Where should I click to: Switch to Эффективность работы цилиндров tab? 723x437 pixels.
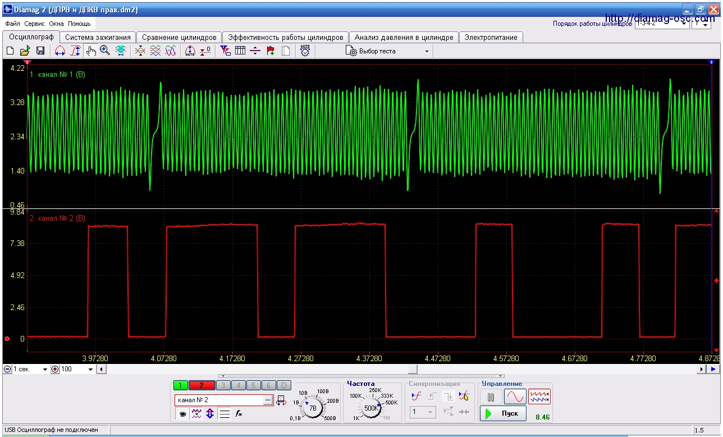[x=285, y=37]
